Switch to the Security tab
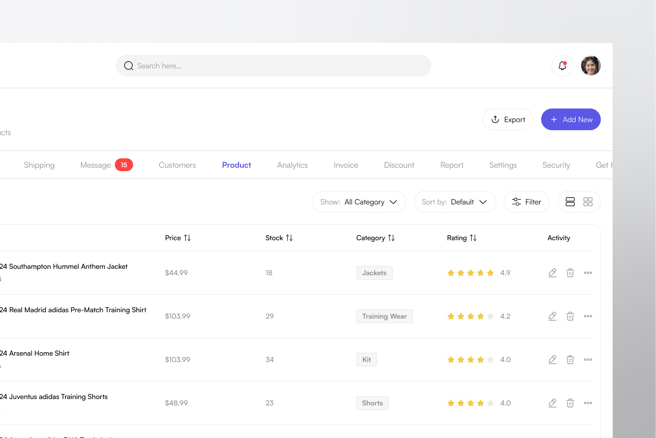Image resolution: width=656 pixels, height=438 pixels. [x=556, y=165]
